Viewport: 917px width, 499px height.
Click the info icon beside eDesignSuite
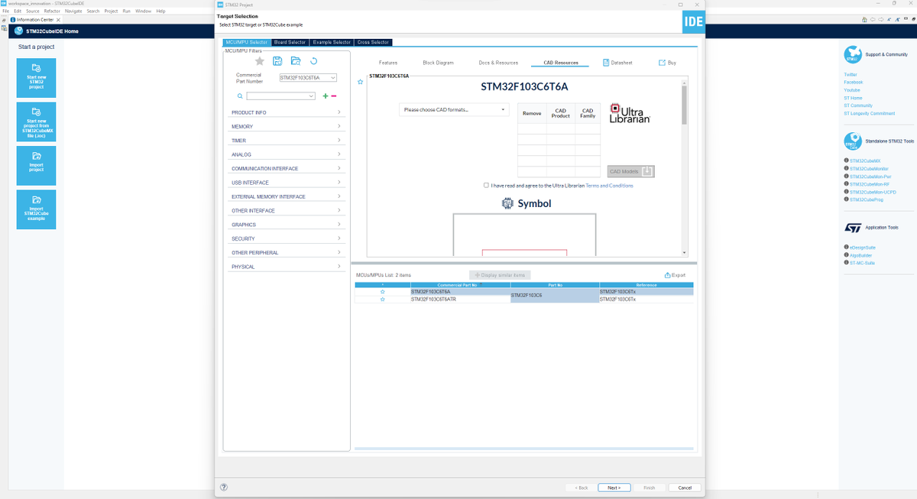(x=847, y=247)
